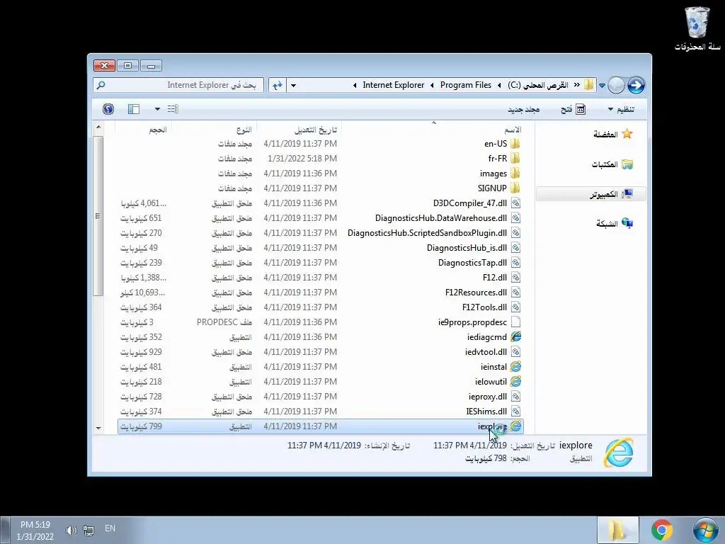Select ie9props.propdesc file icon
The width and height of the screenshot is (725, 544).
point(515,322)
